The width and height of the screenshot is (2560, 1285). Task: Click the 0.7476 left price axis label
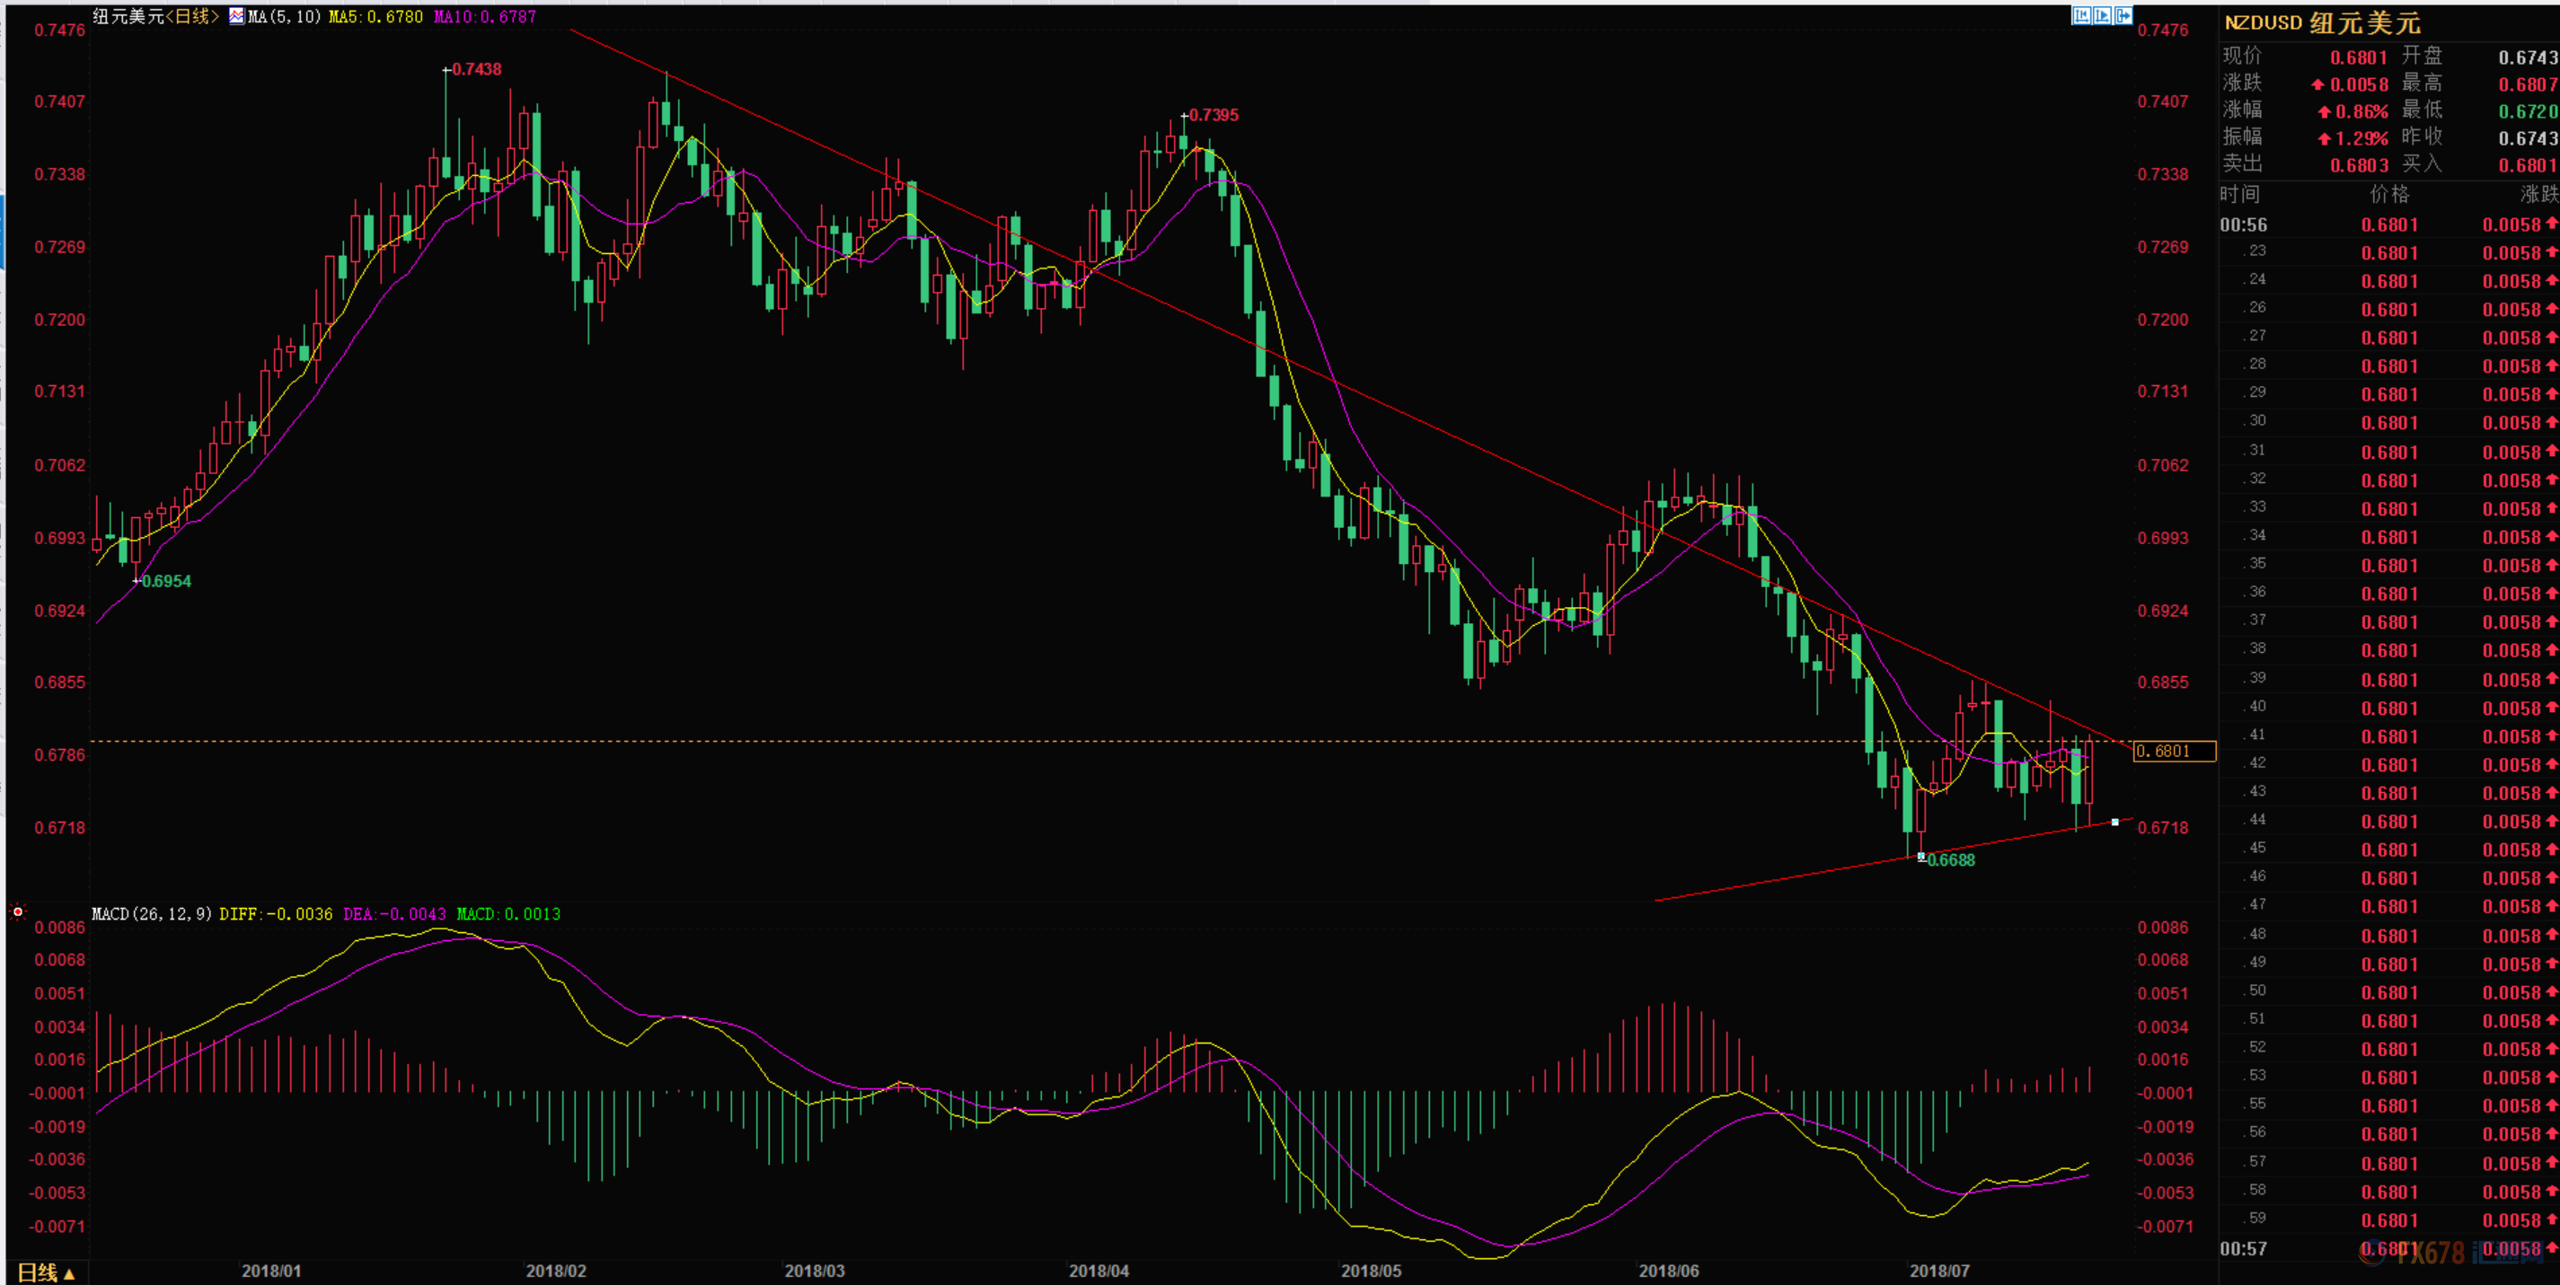pyautogui.click(x=59, y=30)
